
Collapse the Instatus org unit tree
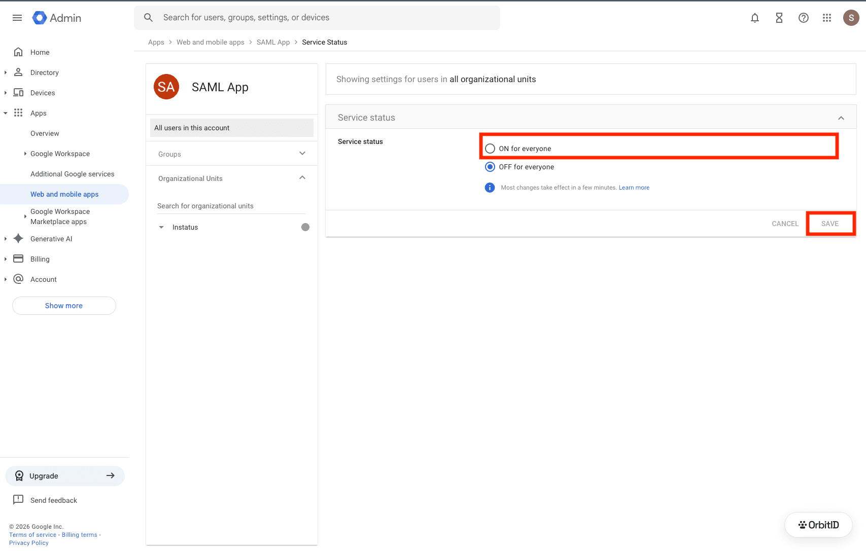[x=161, y=227]
